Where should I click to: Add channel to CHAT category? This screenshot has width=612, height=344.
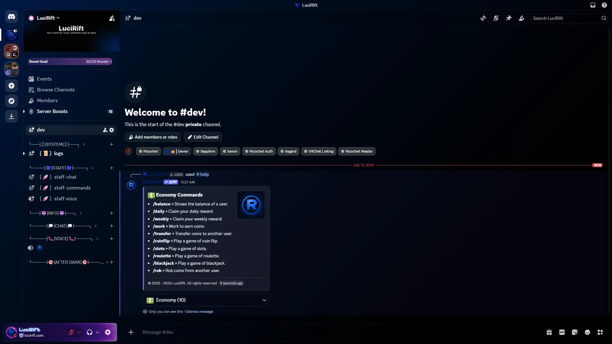[x=112, y=226]
